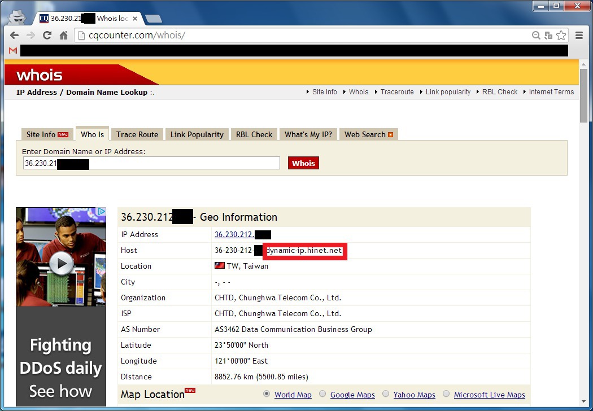Click the 23°50'00" North latitude value
The height and width of the screenshot is (411, 593).
241,345
